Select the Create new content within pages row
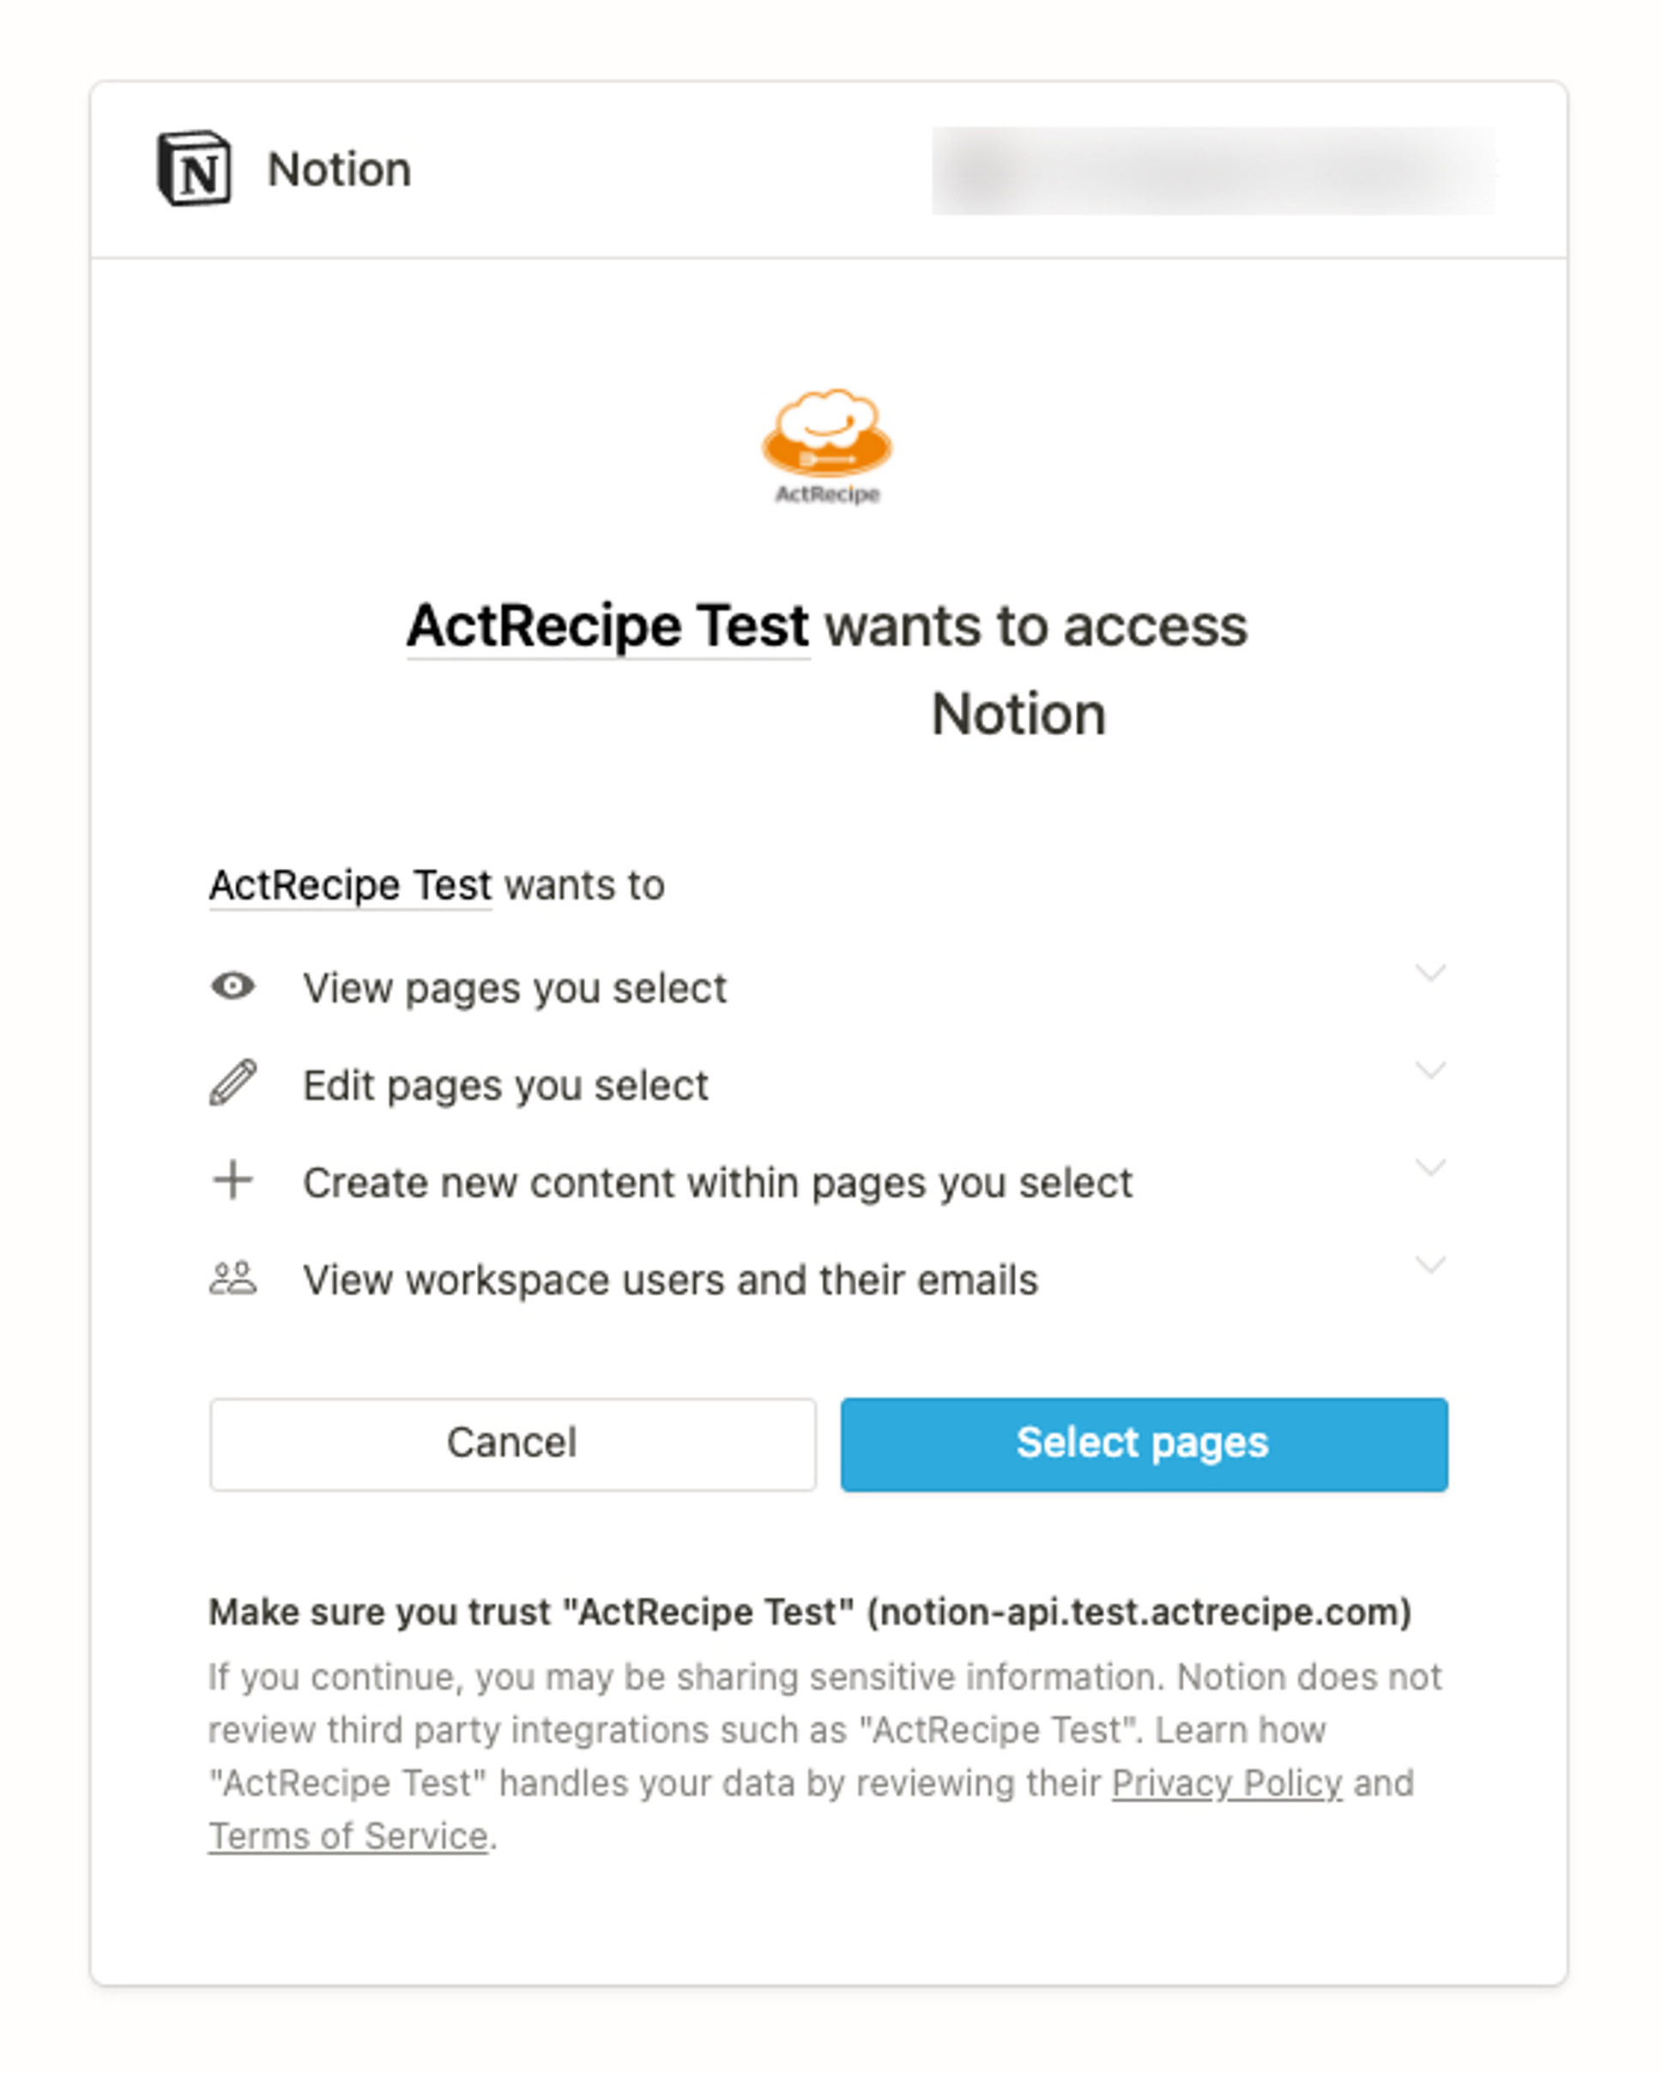1661x2073 pixels. [x=829, y=1183]
